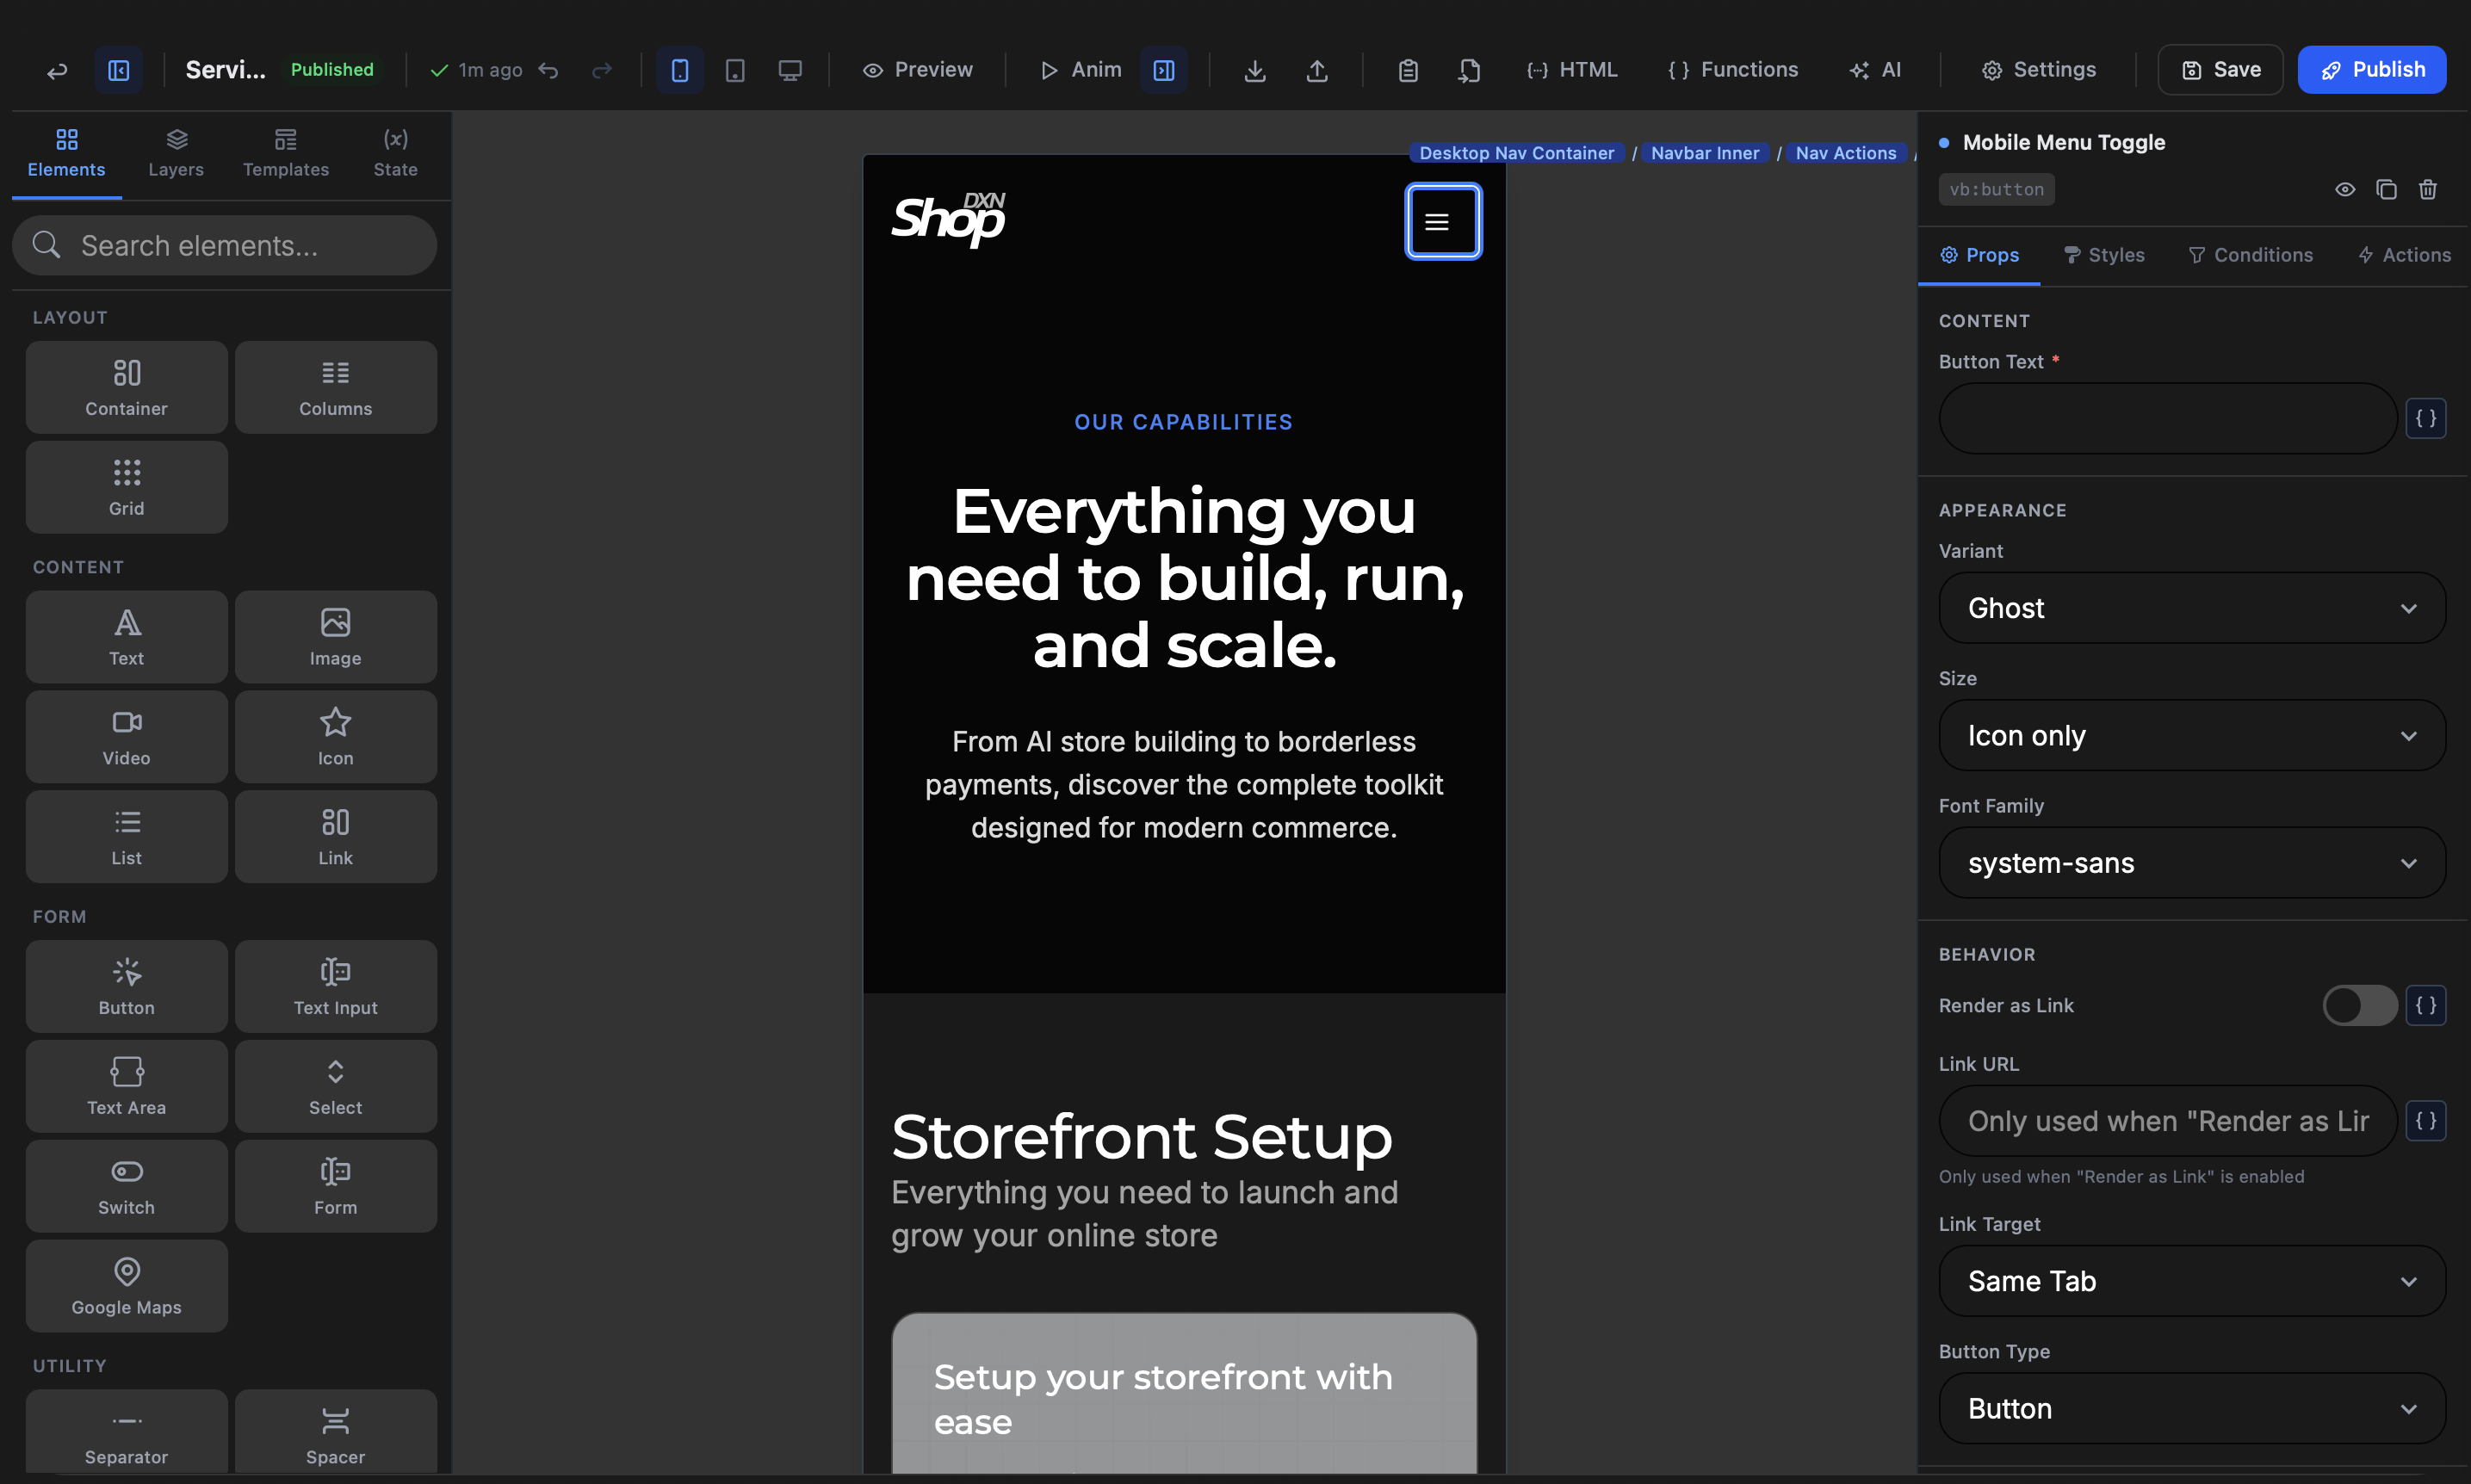This screenshot has height=1484, width=2471.
Task: Click the download import icon
Action: 1255,70
